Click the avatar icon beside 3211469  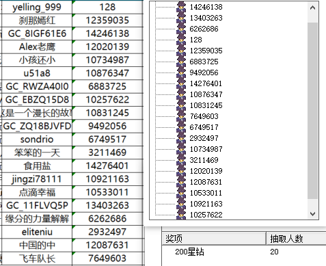pyautogui.click(x=181, y=160)
